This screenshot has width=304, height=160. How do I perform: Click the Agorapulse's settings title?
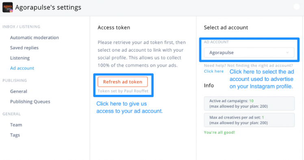(x=48, y=7)
